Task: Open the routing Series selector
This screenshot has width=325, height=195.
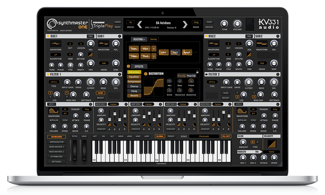Action: click(154, 39)
